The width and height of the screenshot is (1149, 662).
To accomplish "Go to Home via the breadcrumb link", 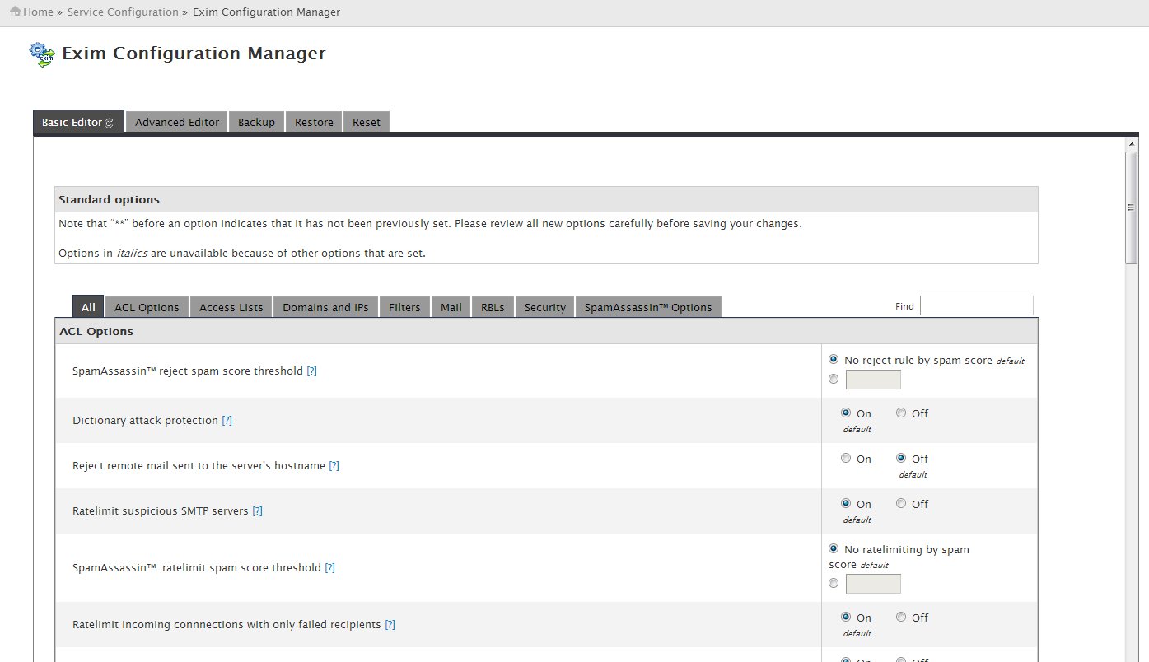I will tap(39, 12).
